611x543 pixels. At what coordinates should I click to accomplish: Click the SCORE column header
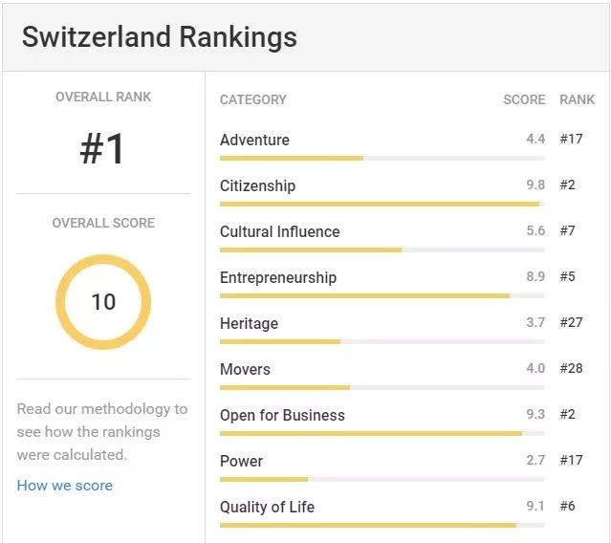524,99
